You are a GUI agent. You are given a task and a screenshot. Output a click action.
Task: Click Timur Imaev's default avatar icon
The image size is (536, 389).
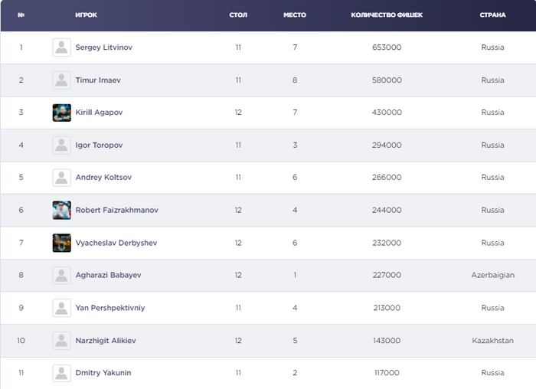tap(62, 80)
